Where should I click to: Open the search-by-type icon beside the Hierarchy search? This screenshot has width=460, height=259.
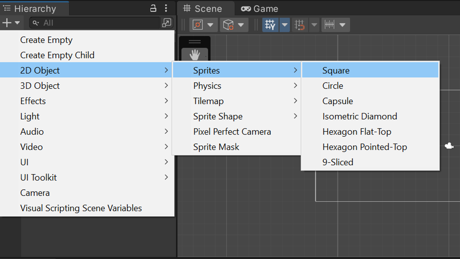coord(167,23)
